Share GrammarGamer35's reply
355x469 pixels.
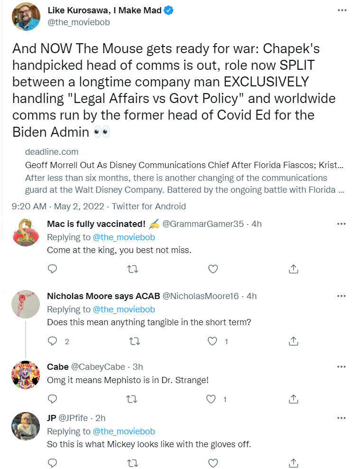point(293,269)
